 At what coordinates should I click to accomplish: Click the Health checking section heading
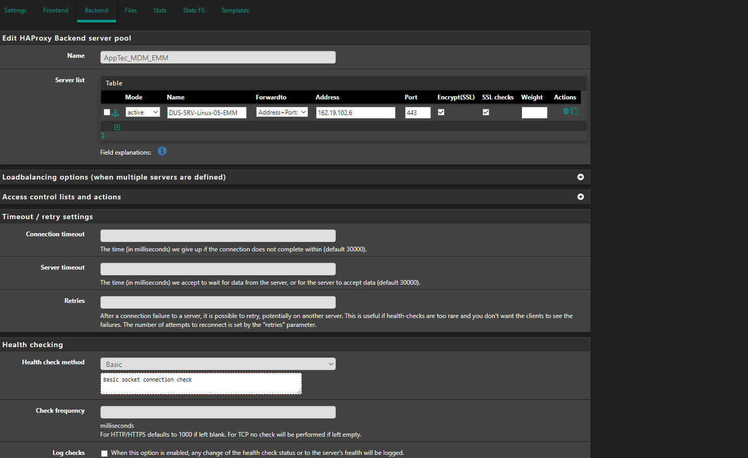[32, 345]
